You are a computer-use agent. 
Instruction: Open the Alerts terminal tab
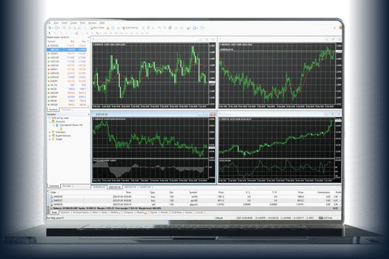point(104,212)
